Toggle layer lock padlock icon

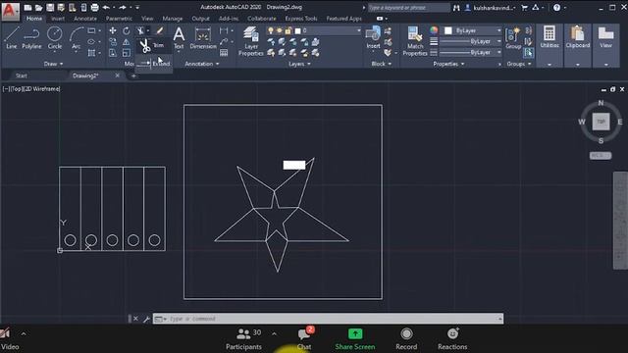pyautogui.click(x=288, y=30)
